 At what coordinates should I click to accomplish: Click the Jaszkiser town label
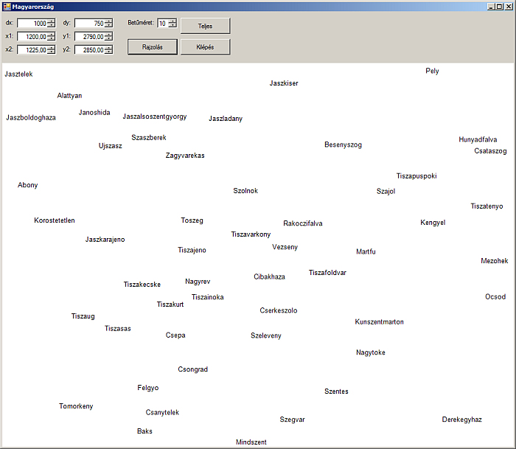(x=284, y=83)
